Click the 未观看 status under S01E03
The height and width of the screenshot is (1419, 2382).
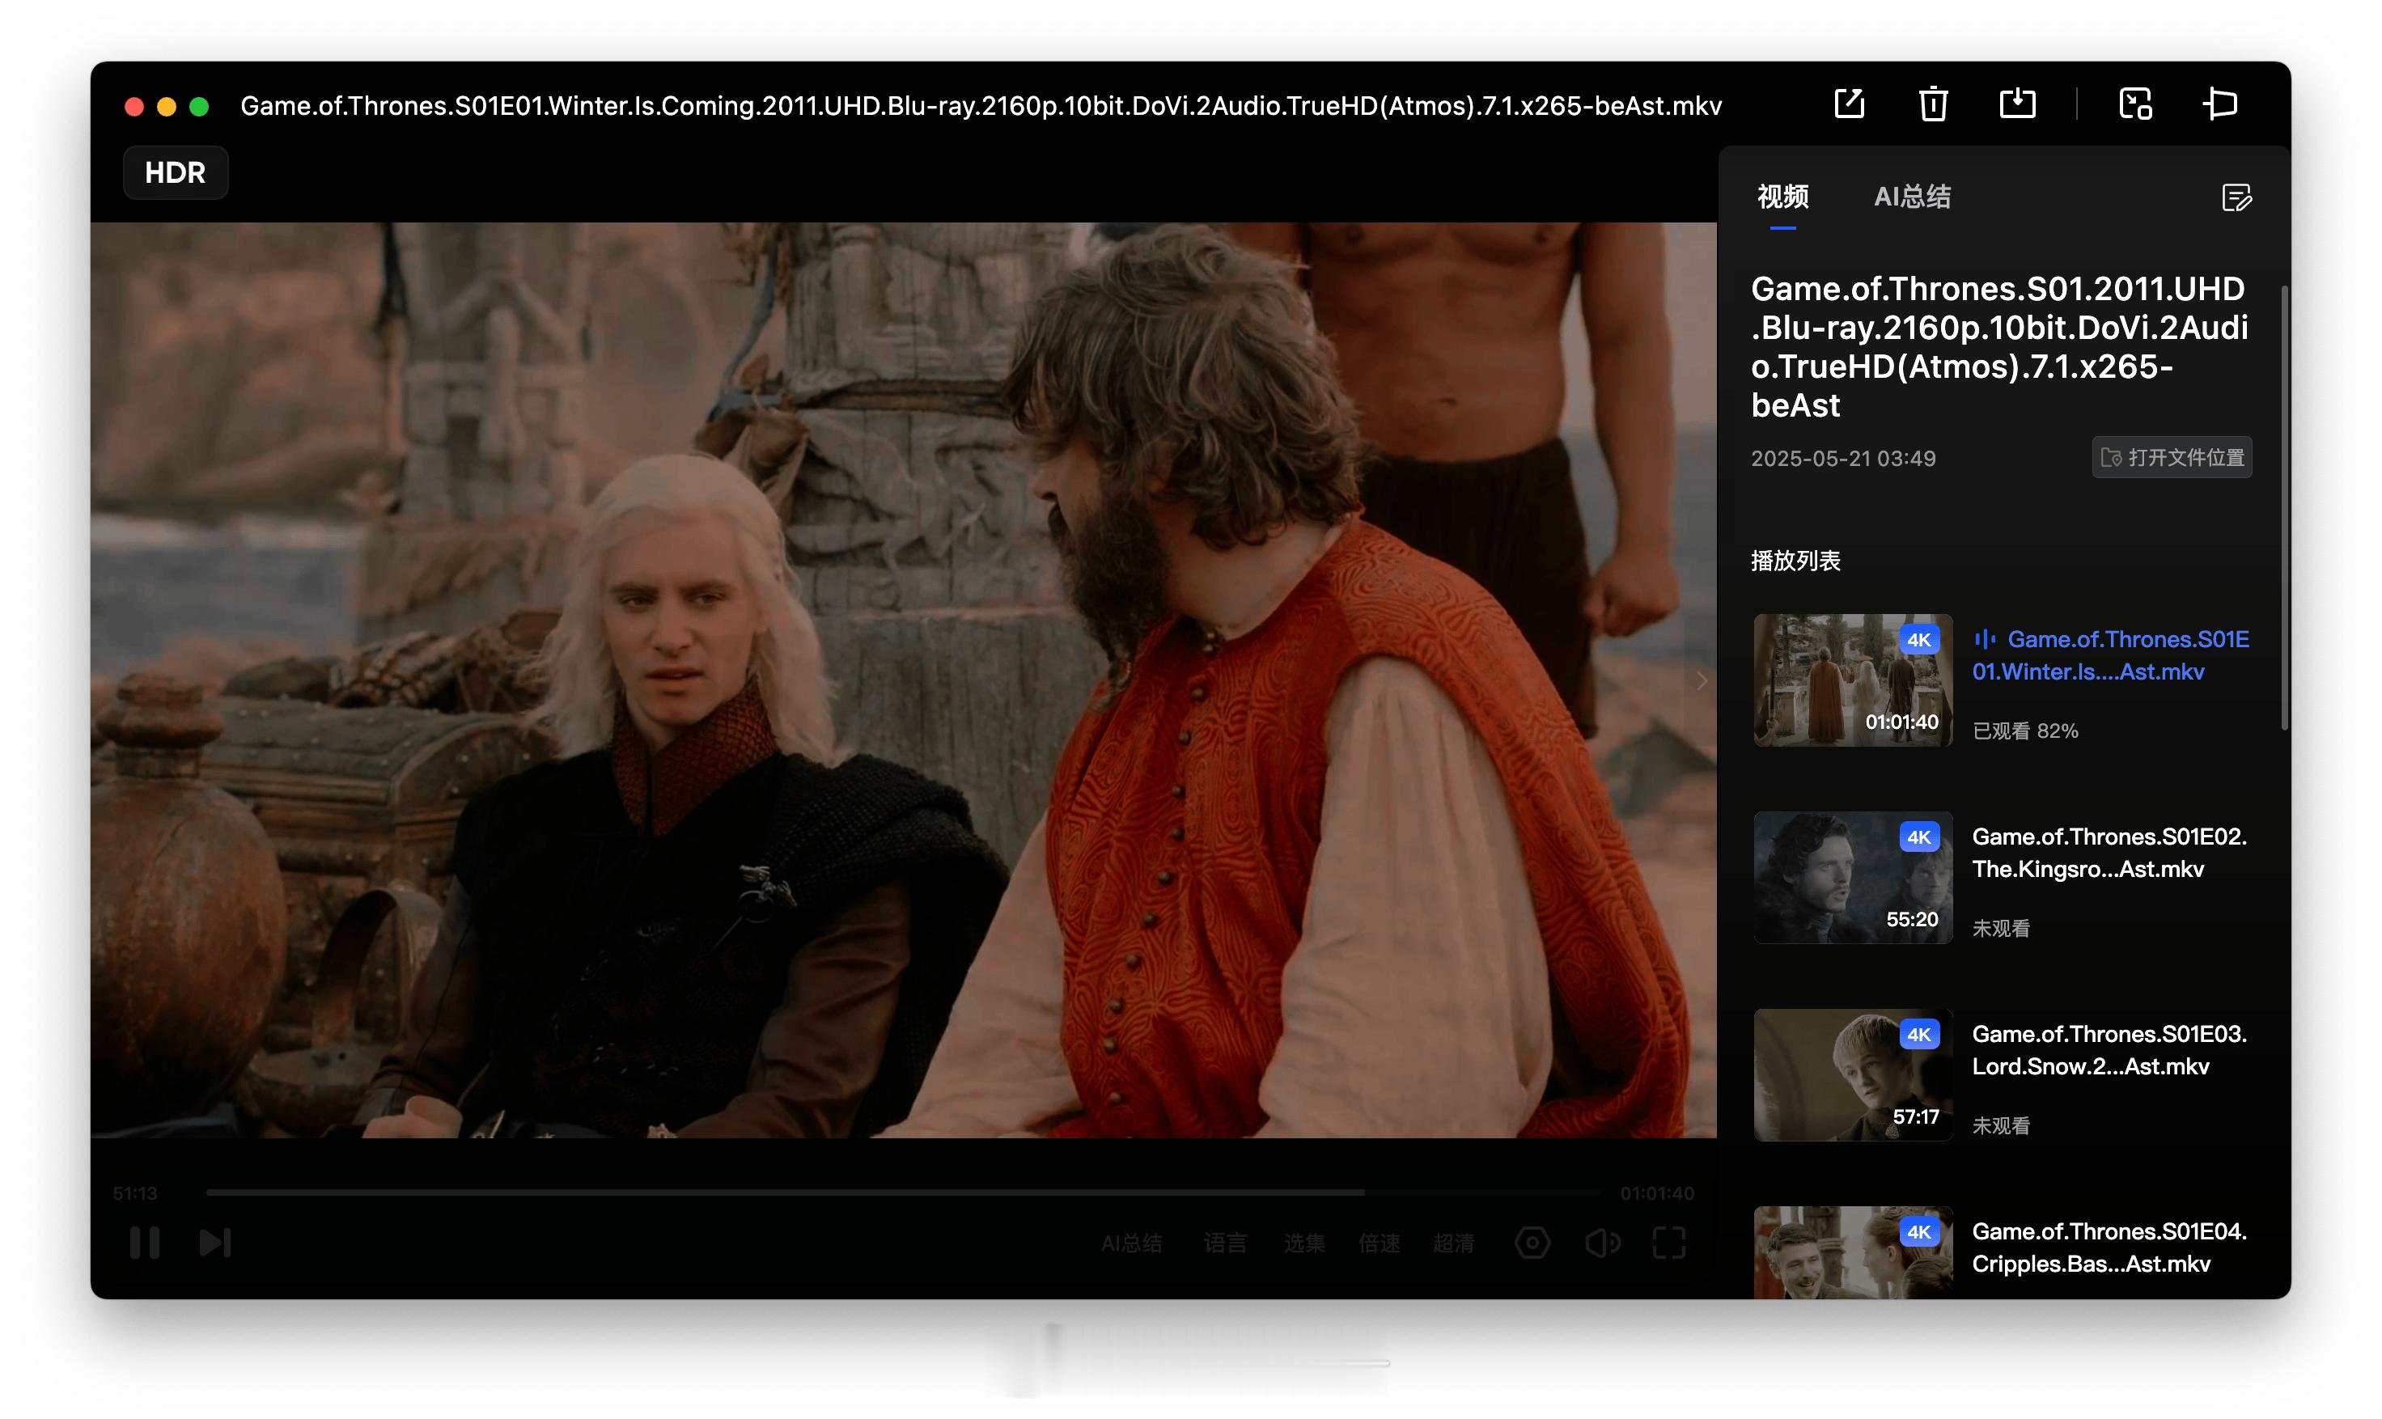[x=2000, y=1125]
